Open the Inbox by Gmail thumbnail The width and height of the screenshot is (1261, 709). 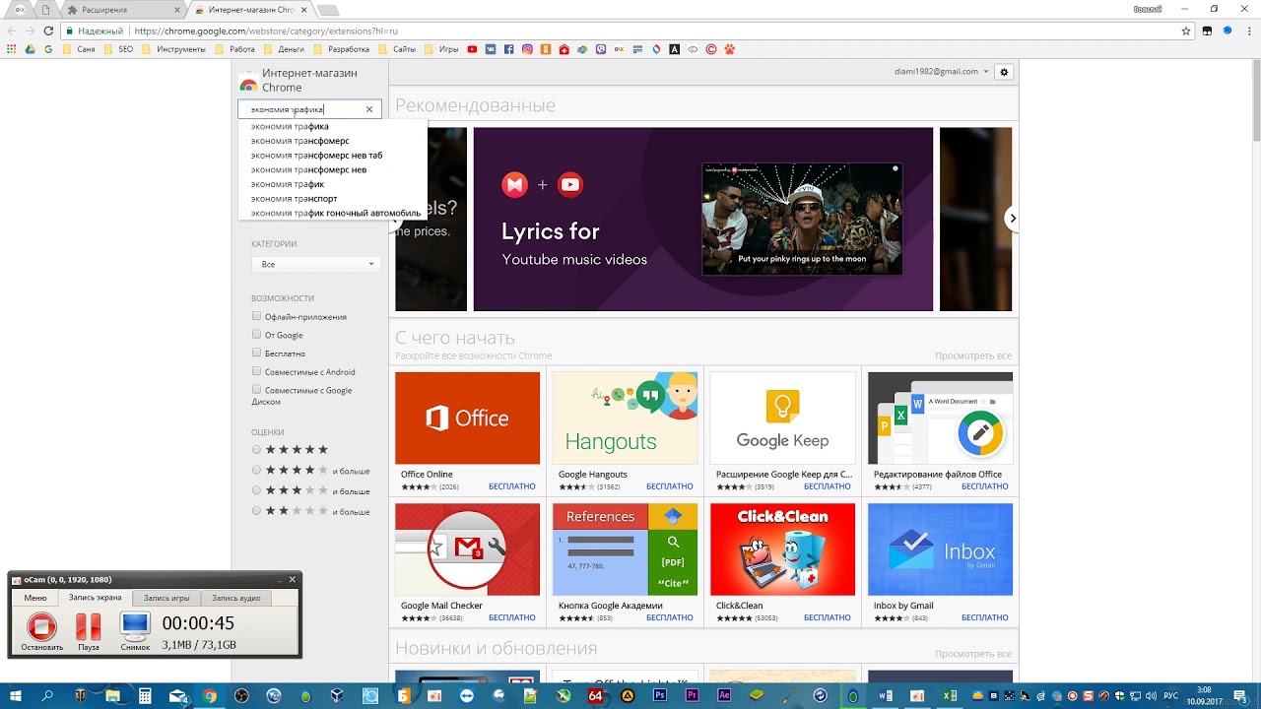click(940, 549)
